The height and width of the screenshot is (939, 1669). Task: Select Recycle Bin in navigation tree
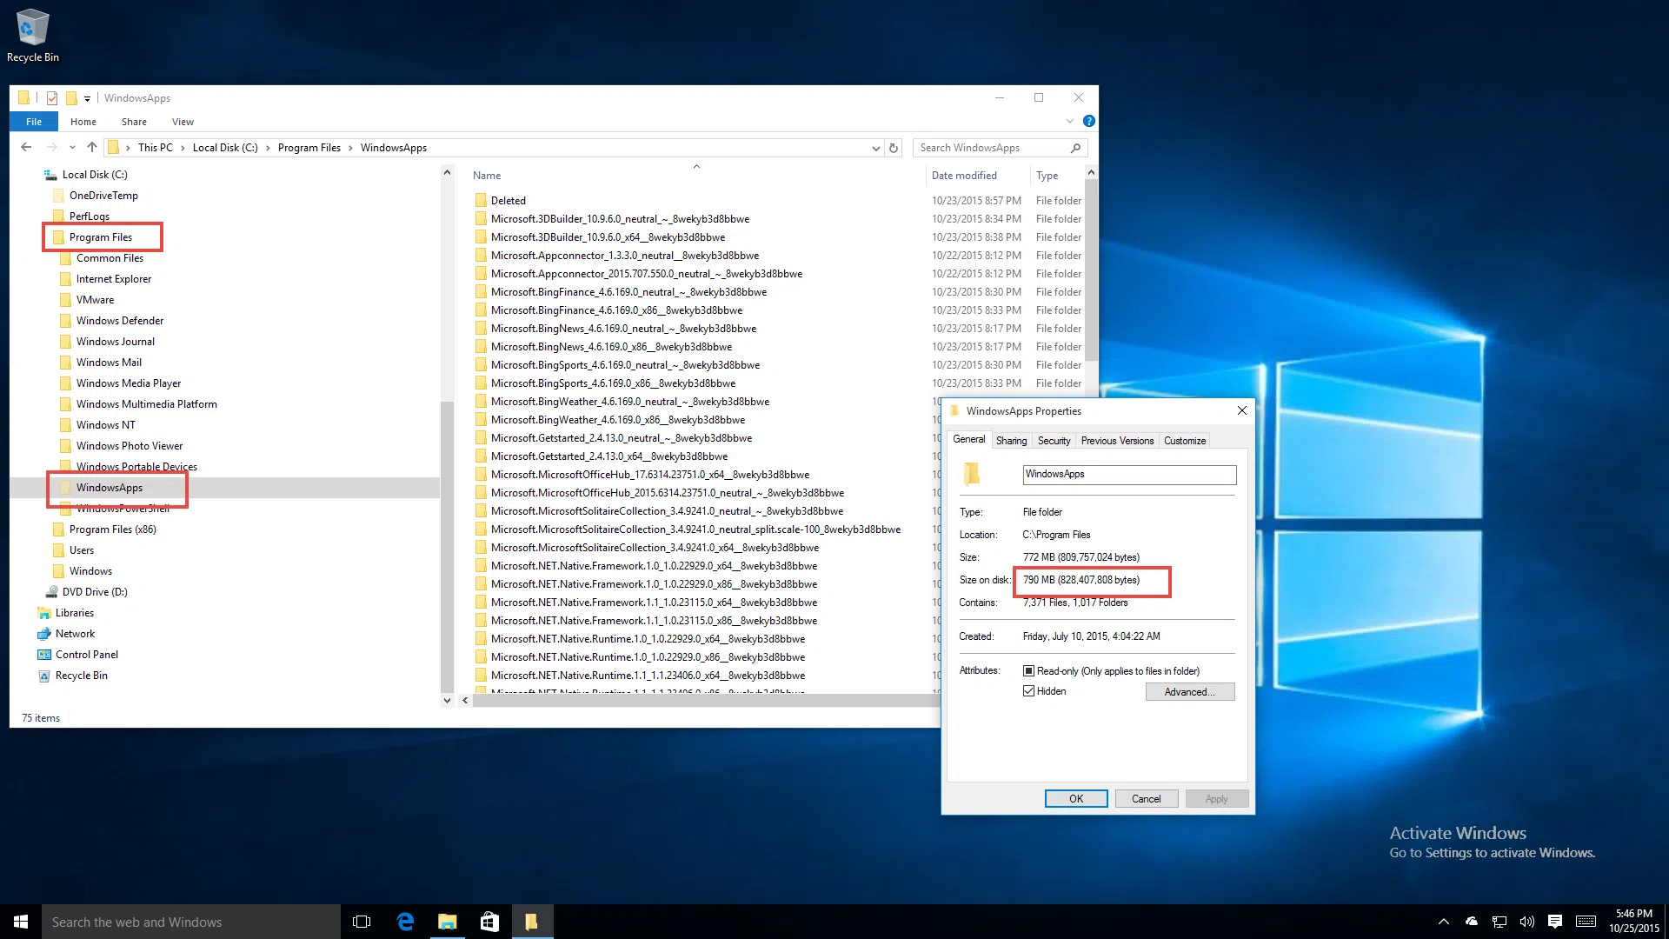pyautogui.click(x=82, y=676)
